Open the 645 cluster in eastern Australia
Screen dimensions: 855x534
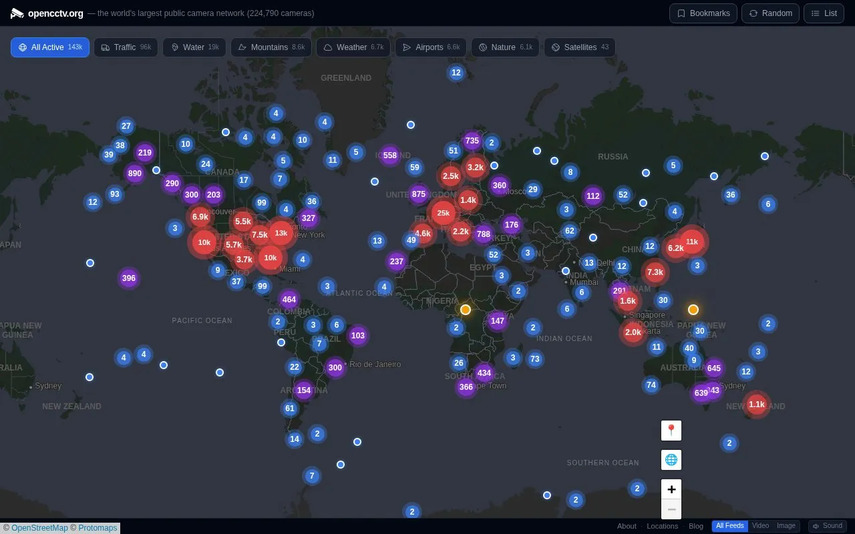[x=714, y=368]
